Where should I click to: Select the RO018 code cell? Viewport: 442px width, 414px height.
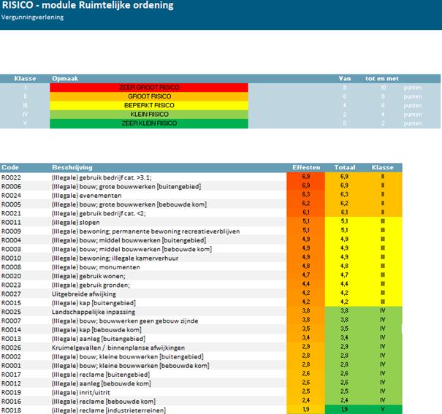[x=11, y=410]
